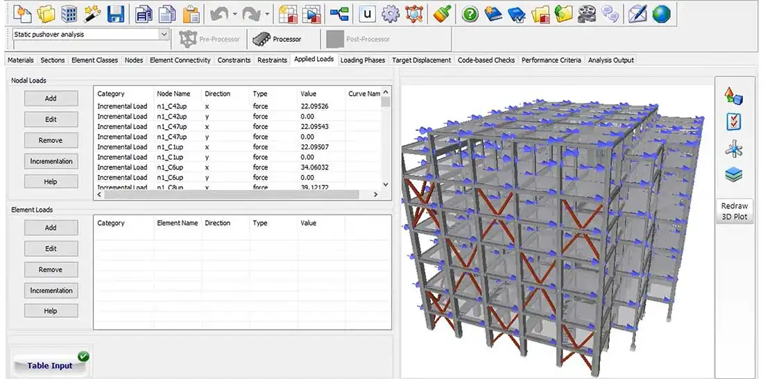Click Edit in Nodal Loads section
The height and width of the screenshot is (379, 763).
coord(51,119)
